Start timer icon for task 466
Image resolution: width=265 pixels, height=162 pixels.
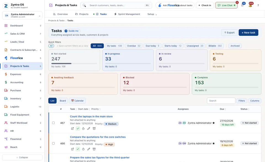[83, 149]
